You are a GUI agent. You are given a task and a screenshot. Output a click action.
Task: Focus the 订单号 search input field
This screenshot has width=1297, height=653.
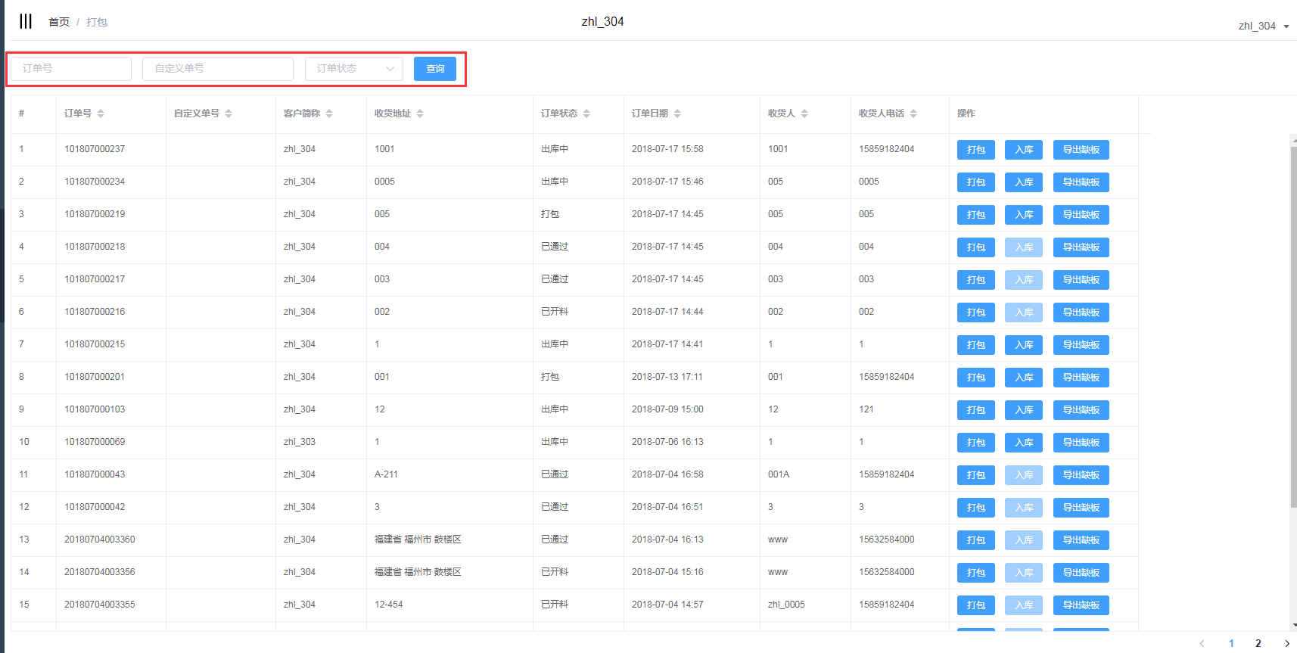[71, 69]
